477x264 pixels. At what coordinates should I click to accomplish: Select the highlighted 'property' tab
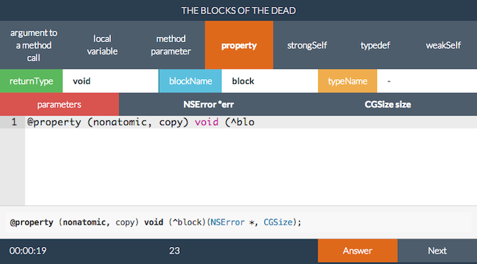coord(238,45)
